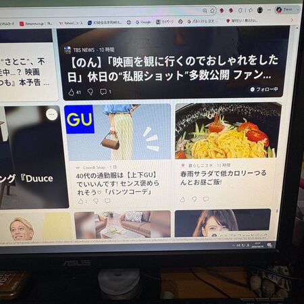Add page to favorites with star icon
The width and height of the screenshot is (304, 304).
tap(212, 11)
